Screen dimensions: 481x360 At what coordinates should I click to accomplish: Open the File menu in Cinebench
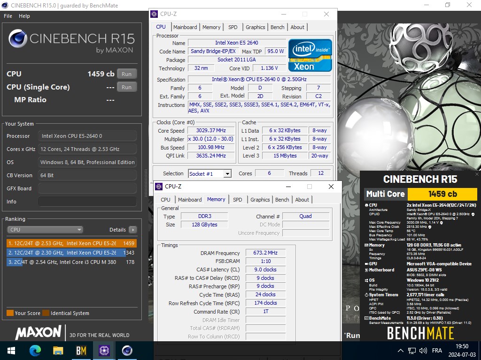click(8, 16)
